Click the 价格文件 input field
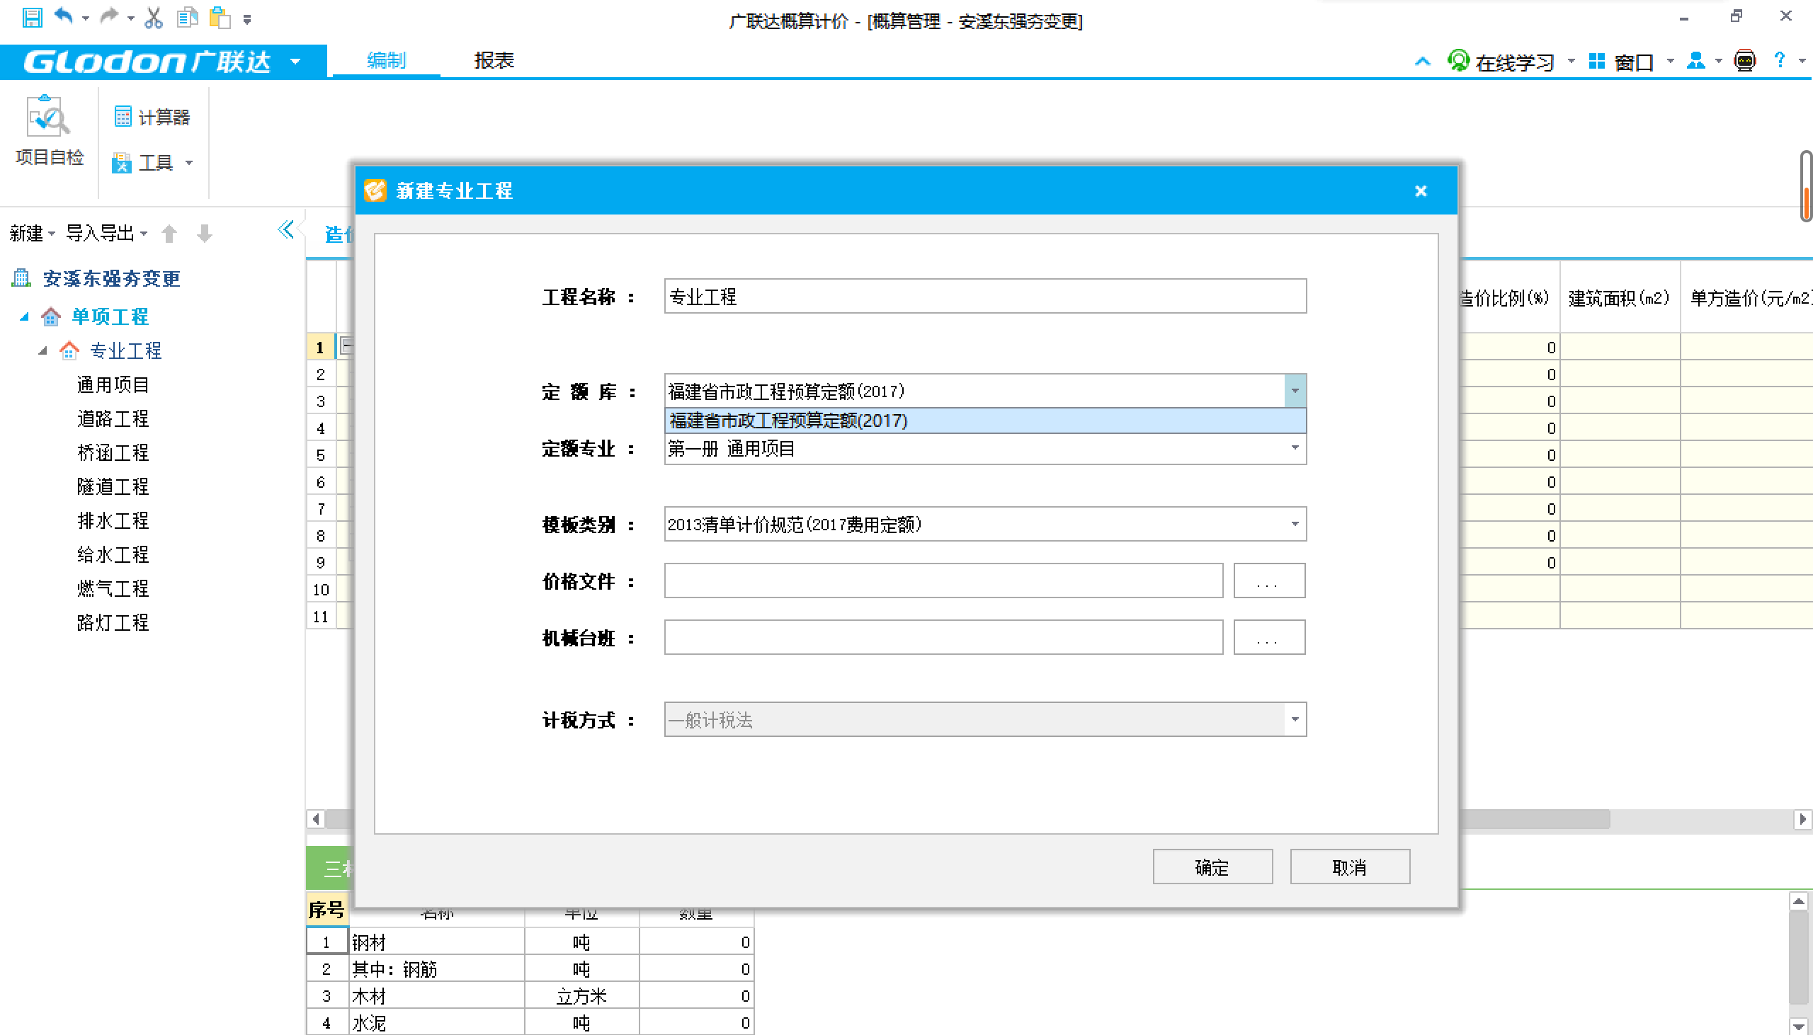Screen dimensions: 1813x1035 (943, 581)
